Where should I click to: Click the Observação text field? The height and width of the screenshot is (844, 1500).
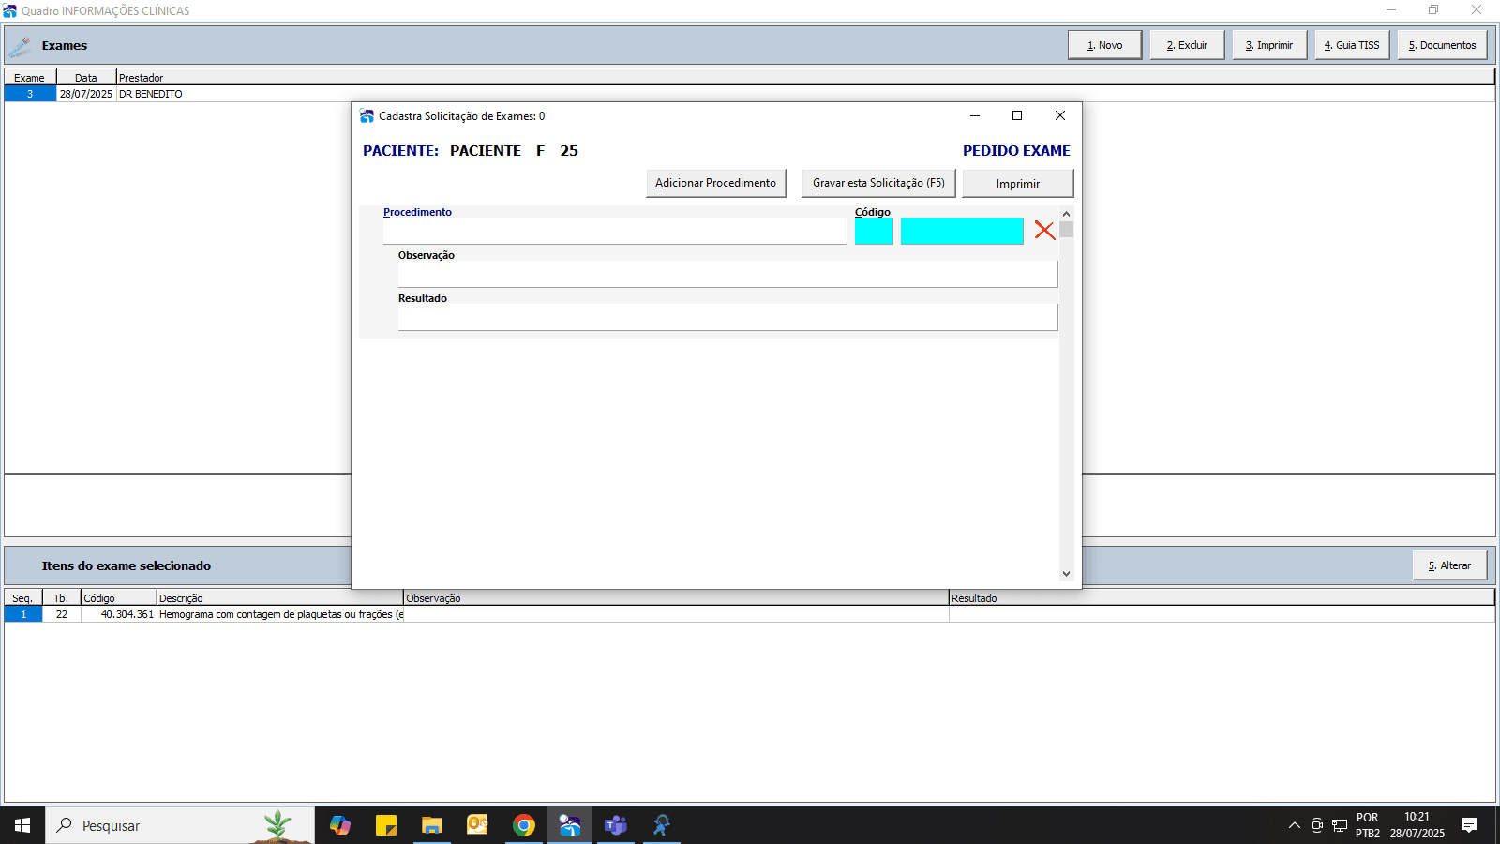[x=727, y=274]
